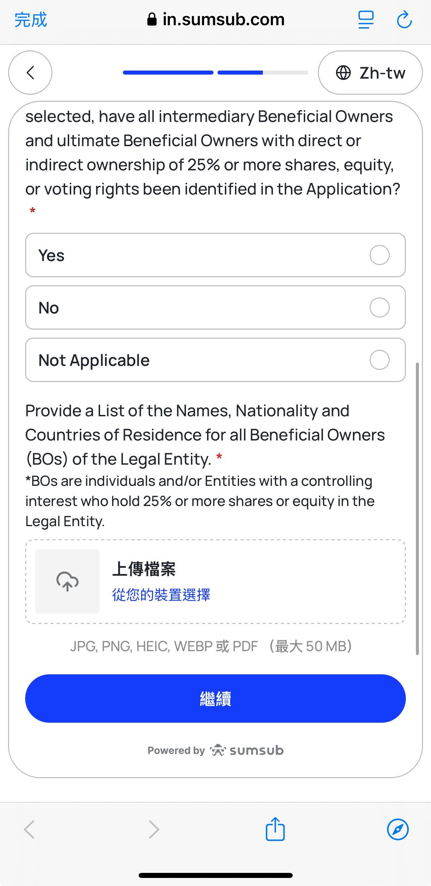This screenshot has height=886, width=431.
Task: Tap the cloud upload icon
Action: click(67, 581)
